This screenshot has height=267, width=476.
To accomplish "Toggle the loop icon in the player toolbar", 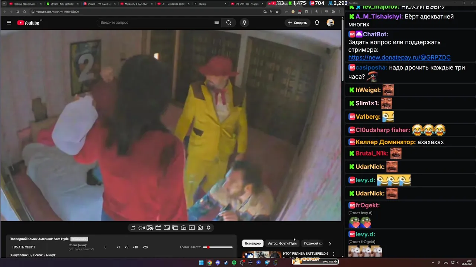I will click(x=133, y=228).
